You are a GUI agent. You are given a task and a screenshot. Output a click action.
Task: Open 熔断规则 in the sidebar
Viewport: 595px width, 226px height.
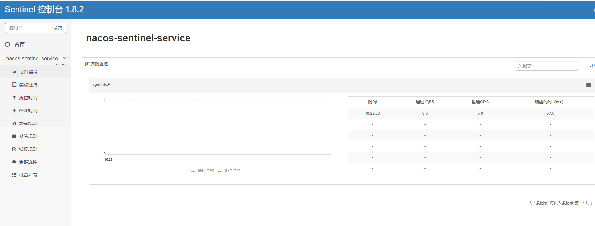[36, 111]
